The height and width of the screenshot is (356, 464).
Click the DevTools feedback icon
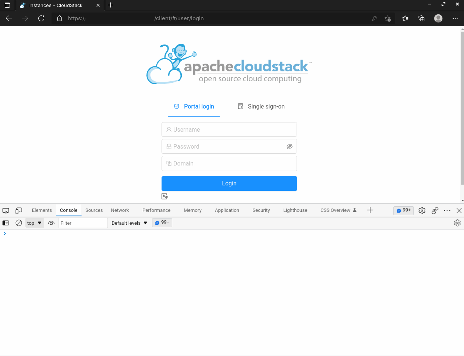click(435, 210)
